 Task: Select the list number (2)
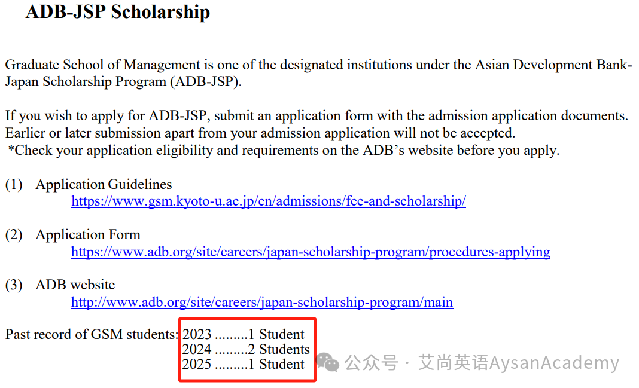coord(14,235)
